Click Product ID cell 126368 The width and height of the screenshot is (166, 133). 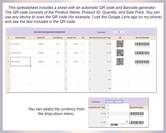[x=41, y=53]
